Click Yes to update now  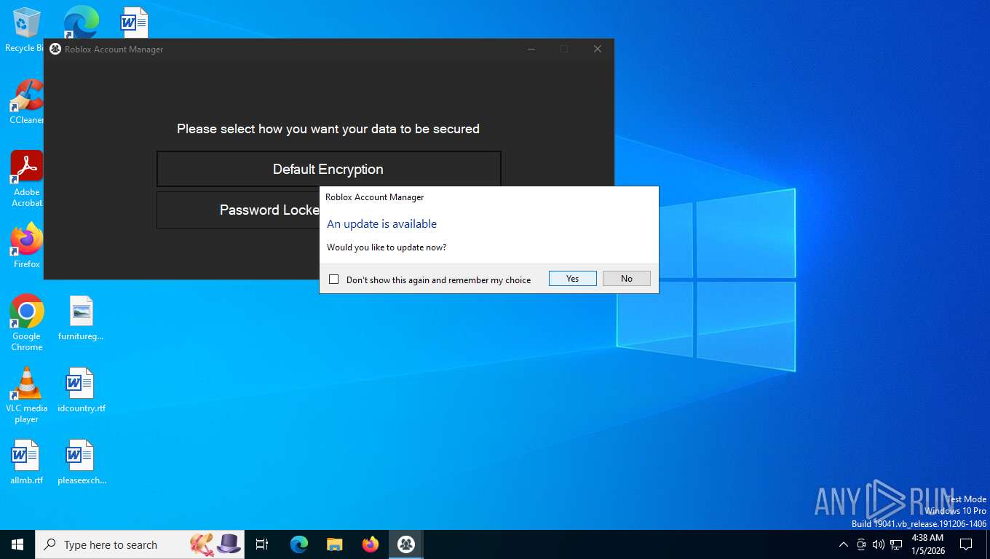coord(573,279)
